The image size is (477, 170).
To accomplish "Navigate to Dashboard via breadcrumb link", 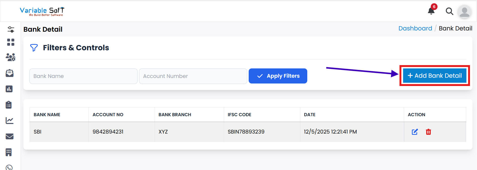I will point(415,28).
